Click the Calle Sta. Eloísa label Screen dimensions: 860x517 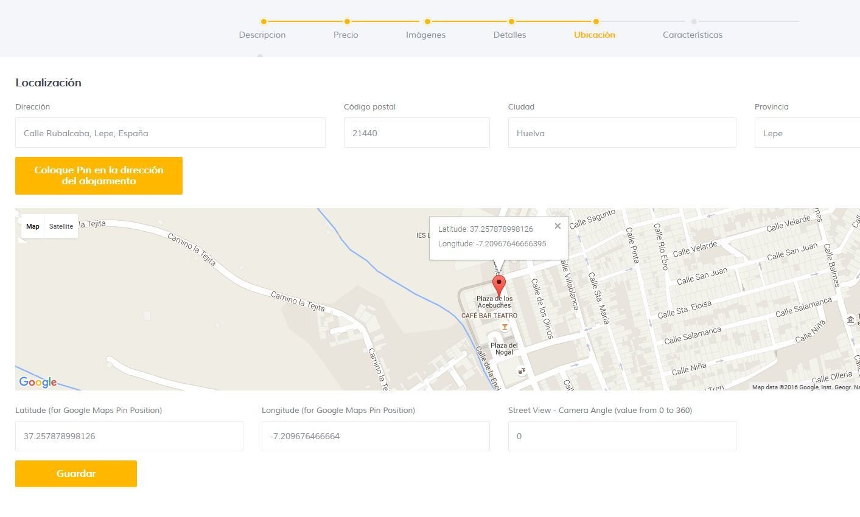[684, 310]
